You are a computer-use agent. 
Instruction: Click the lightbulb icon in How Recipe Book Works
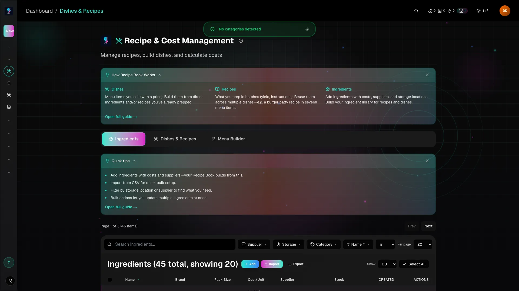[107, 75]
